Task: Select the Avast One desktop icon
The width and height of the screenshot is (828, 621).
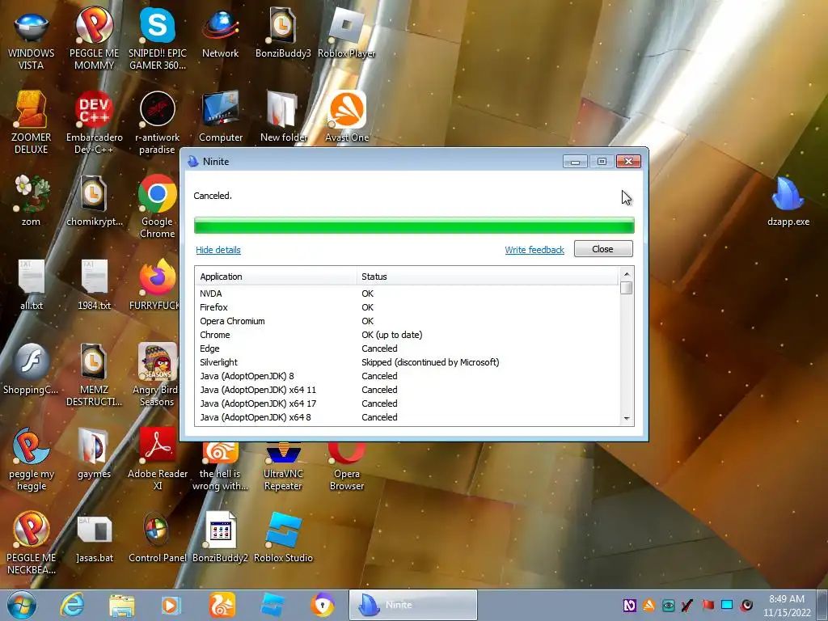Action: point(346,117)
